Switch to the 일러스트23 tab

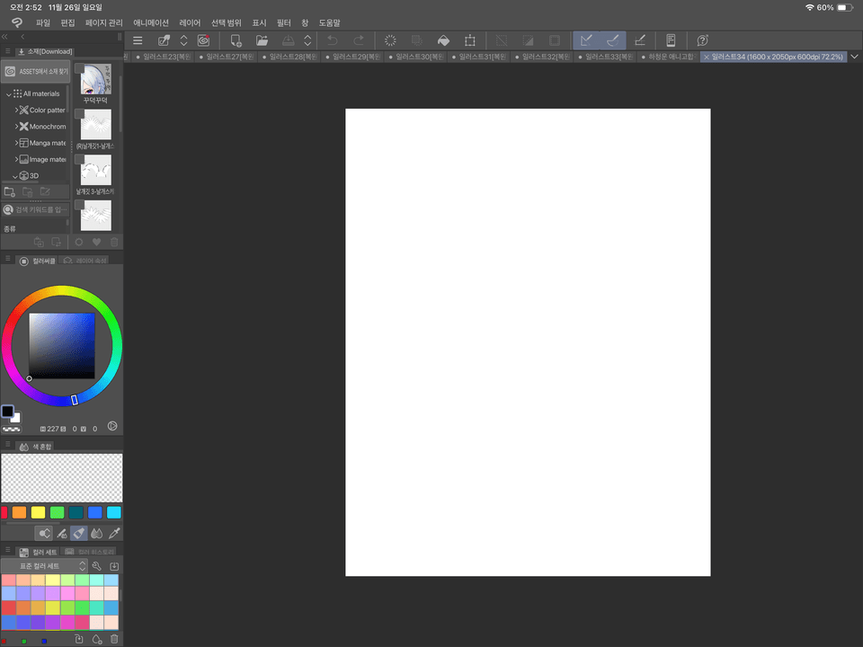pyautogui.click(x=163, y=57)
